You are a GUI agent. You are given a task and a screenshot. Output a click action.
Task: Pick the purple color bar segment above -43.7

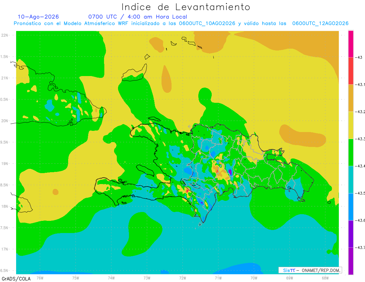click(351, 234)
